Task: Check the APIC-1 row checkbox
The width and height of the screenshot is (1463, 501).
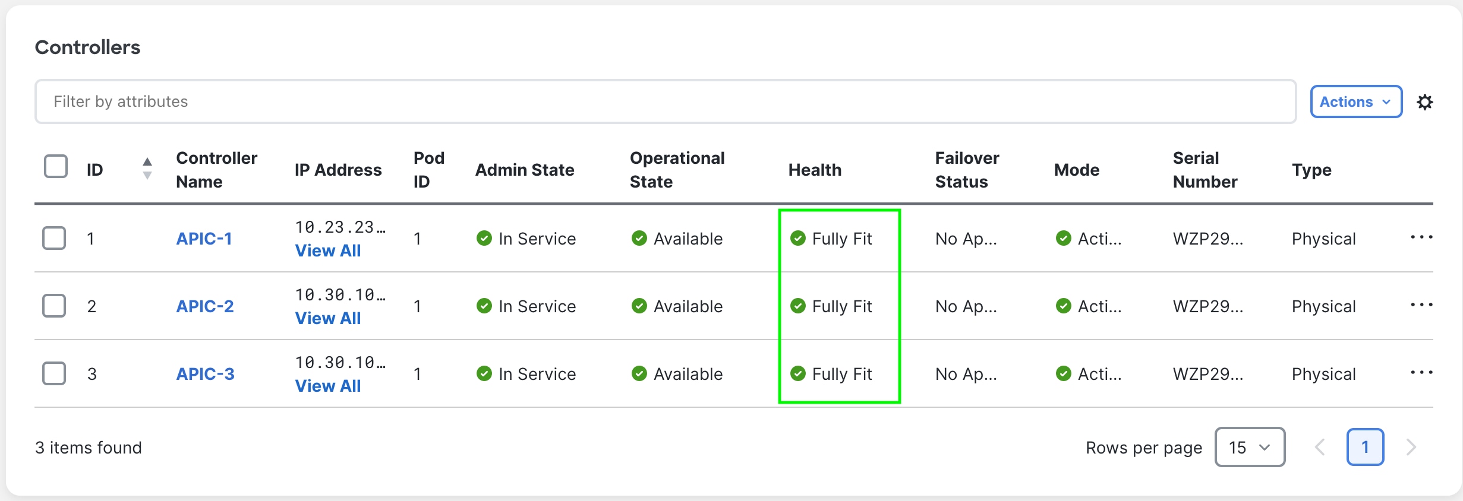Action: pyautogui.click(x=54, y=238)
